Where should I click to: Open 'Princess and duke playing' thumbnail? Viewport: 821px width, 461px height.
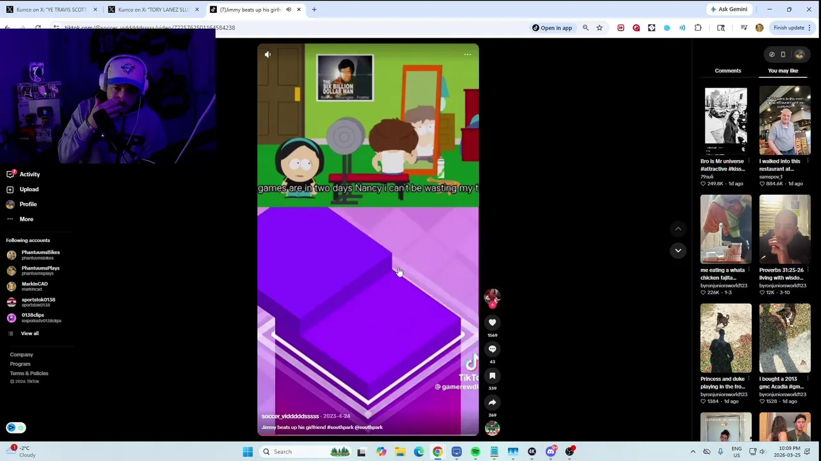point(726,338)
